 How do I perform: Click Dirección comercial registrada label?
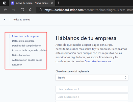[x=72, y=71]
